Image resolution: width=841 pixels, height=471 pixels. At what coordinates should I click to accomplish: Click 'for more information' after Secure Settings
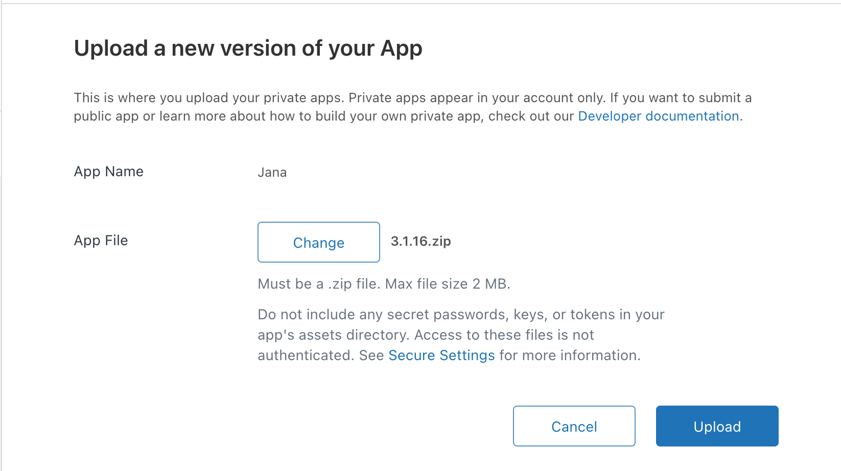coord(570,355)
